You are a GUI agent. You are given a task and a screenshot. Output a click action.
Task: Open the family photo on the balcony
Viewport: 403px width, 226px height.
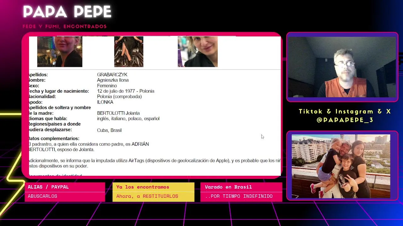point(341,166)
